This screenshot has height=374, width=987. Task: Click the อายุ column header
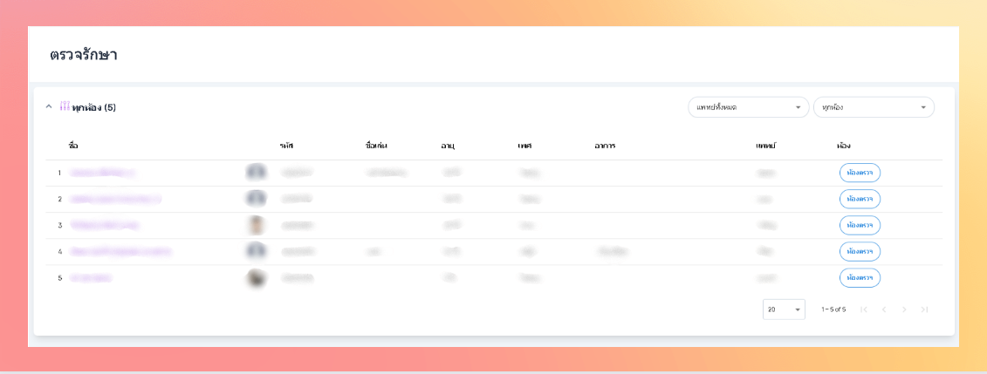(x=449, y=146)
